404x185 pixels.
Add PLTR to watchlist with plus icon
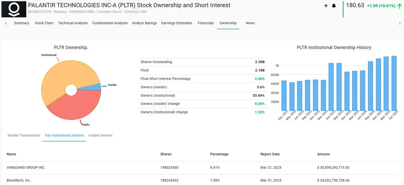pyautogui.click(x=326, y=6)
